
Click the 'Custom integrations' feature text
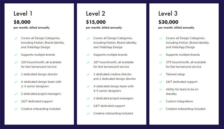(x=179, y=101)
